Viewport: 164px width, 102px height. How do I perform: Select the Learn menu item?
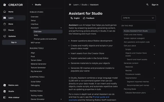click(x=14, y=18)
